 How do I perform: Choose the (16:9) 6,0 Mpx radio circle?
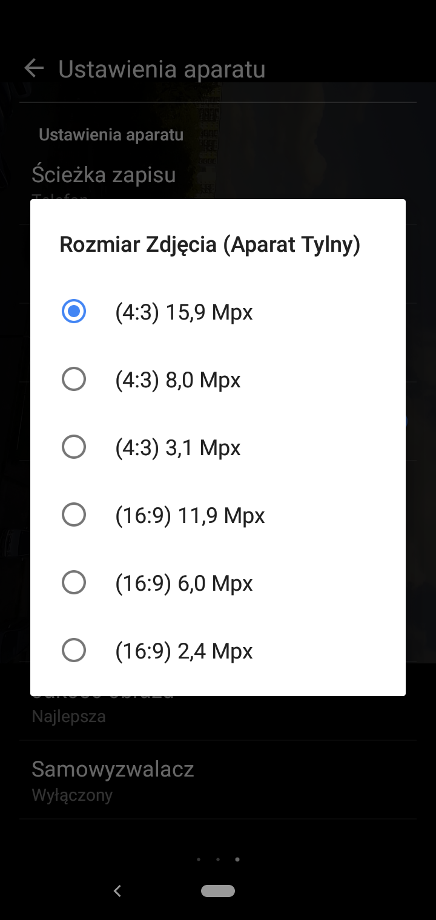tap(74, 582)
